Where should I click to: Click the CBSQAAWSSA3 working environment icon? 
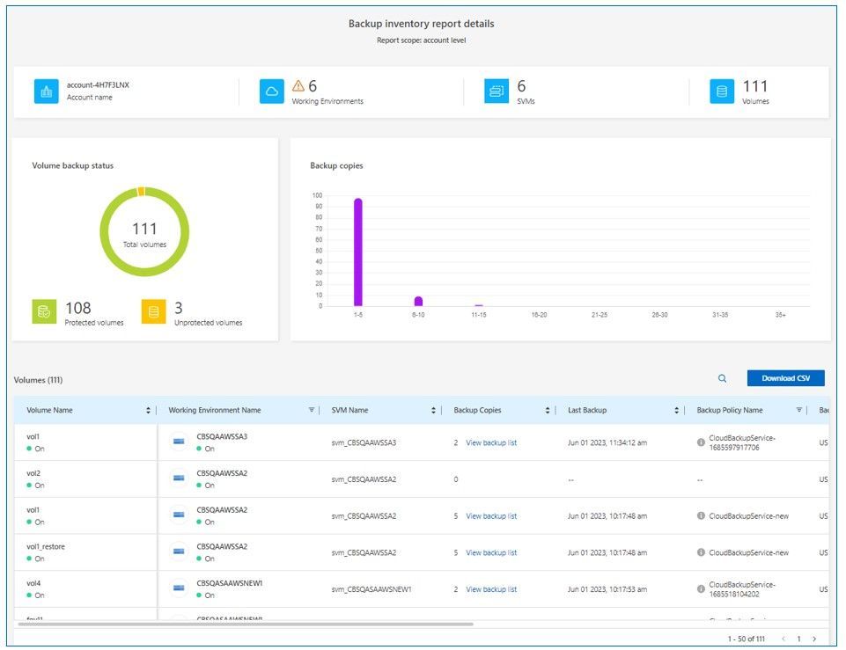180,442
